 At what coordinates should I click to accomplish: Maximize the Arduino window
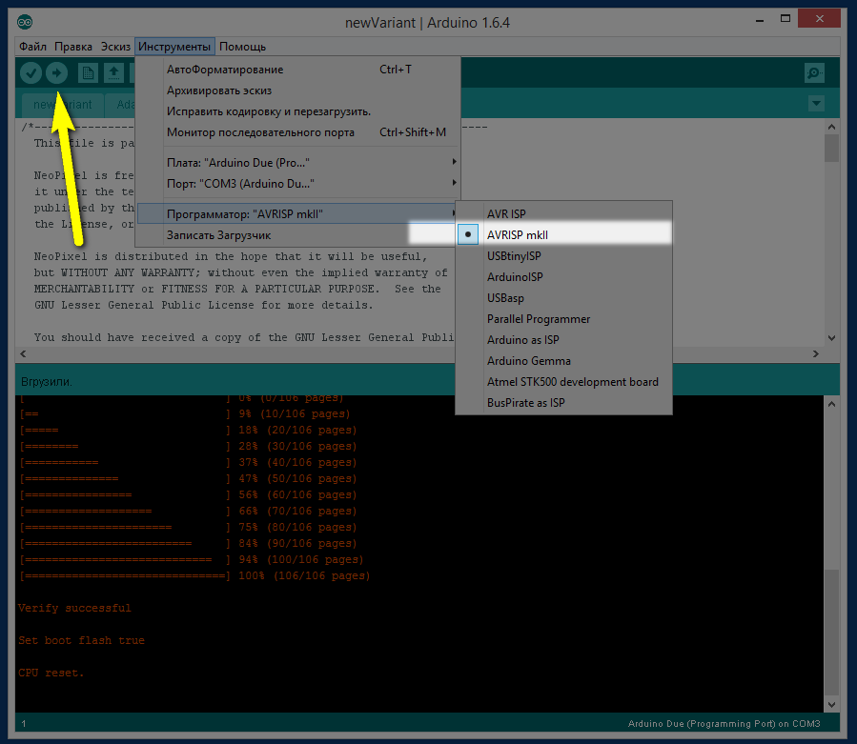click(x=786, y=18)
